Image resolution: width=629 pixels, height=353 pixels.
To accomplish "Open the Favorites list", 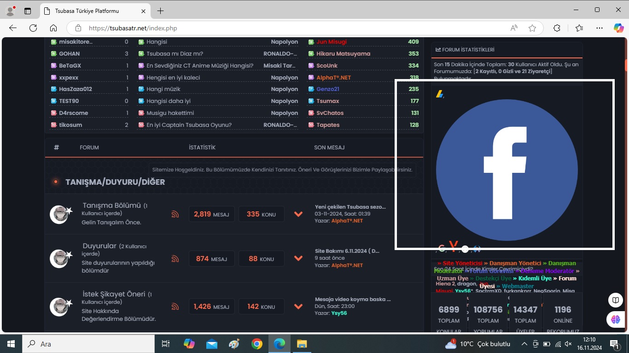I will (x=579, y=28).
